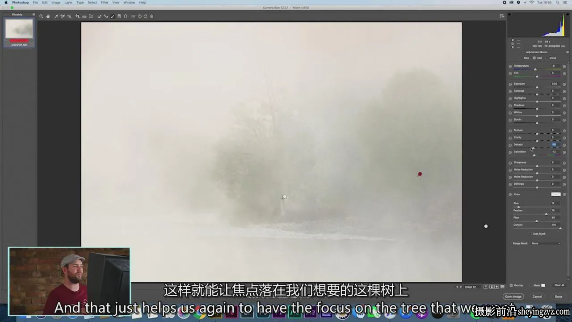Select the Zoom tool in toolbar
Screen dimensions: 572x322
41,16
